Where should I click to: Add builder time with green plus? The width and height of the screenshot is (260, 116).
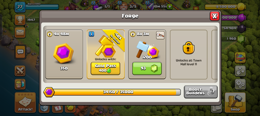point(170,7)
